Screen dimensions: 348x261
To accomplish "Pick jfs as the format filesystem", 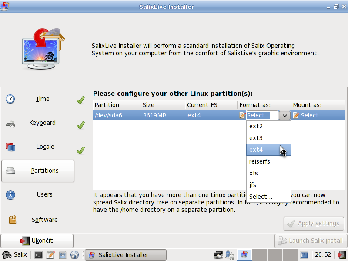I will coord(268,185).
